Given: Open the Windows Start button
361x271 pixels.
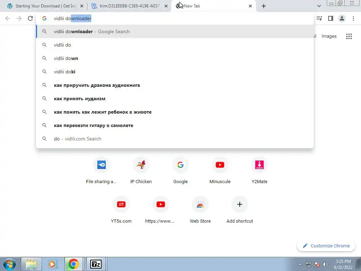Looking at the screenshot, I should [x=10, y=264].
